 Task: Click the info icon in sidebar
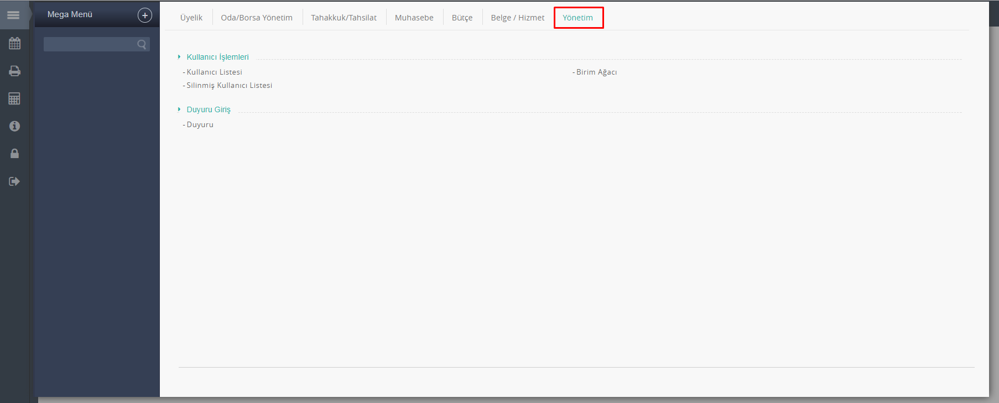(14, 126)
